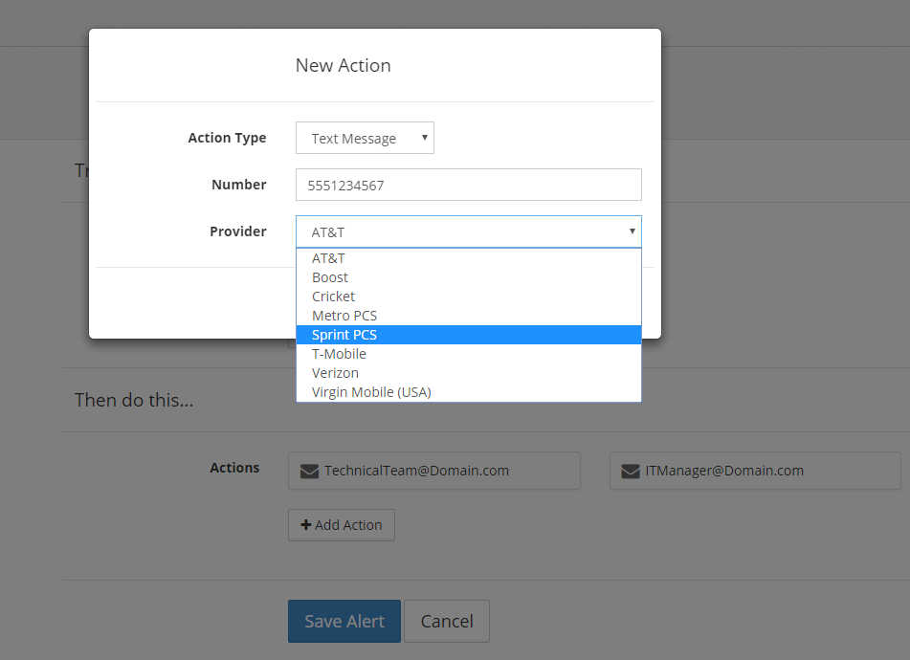Click the plus icon on Add Action
Viewport: 910px width, 660px height.
tap(306, 525)
